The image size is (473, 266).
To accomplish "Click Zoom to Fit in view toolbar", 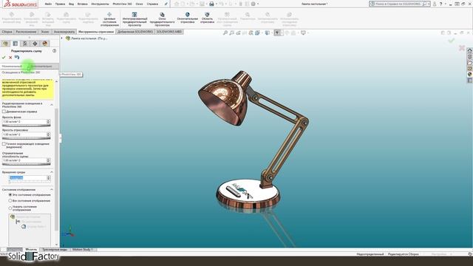I will click(225, 33).
